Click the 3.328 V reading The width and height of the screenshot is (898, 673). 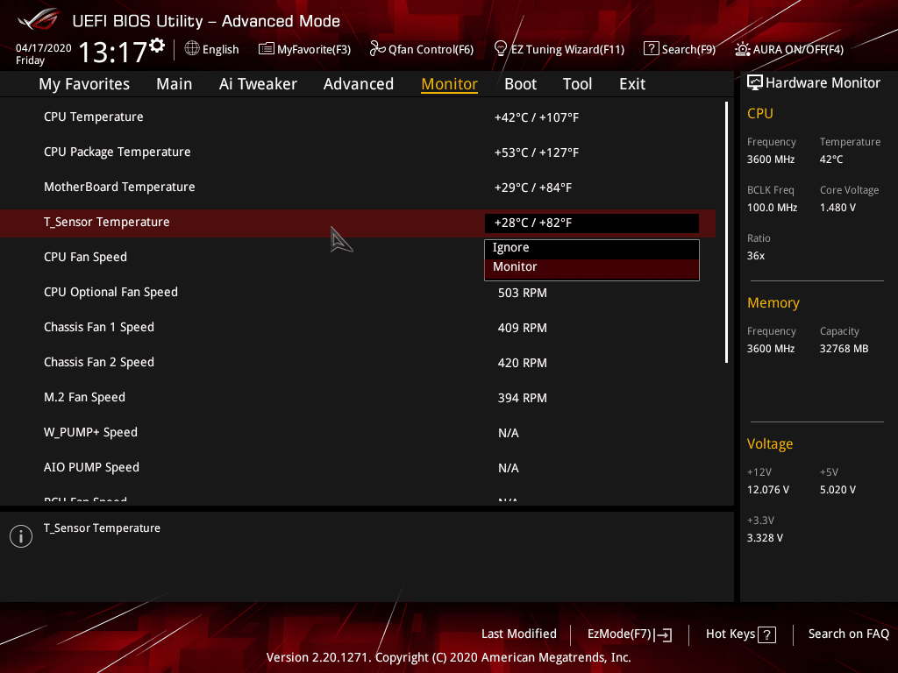coord(765,538)
